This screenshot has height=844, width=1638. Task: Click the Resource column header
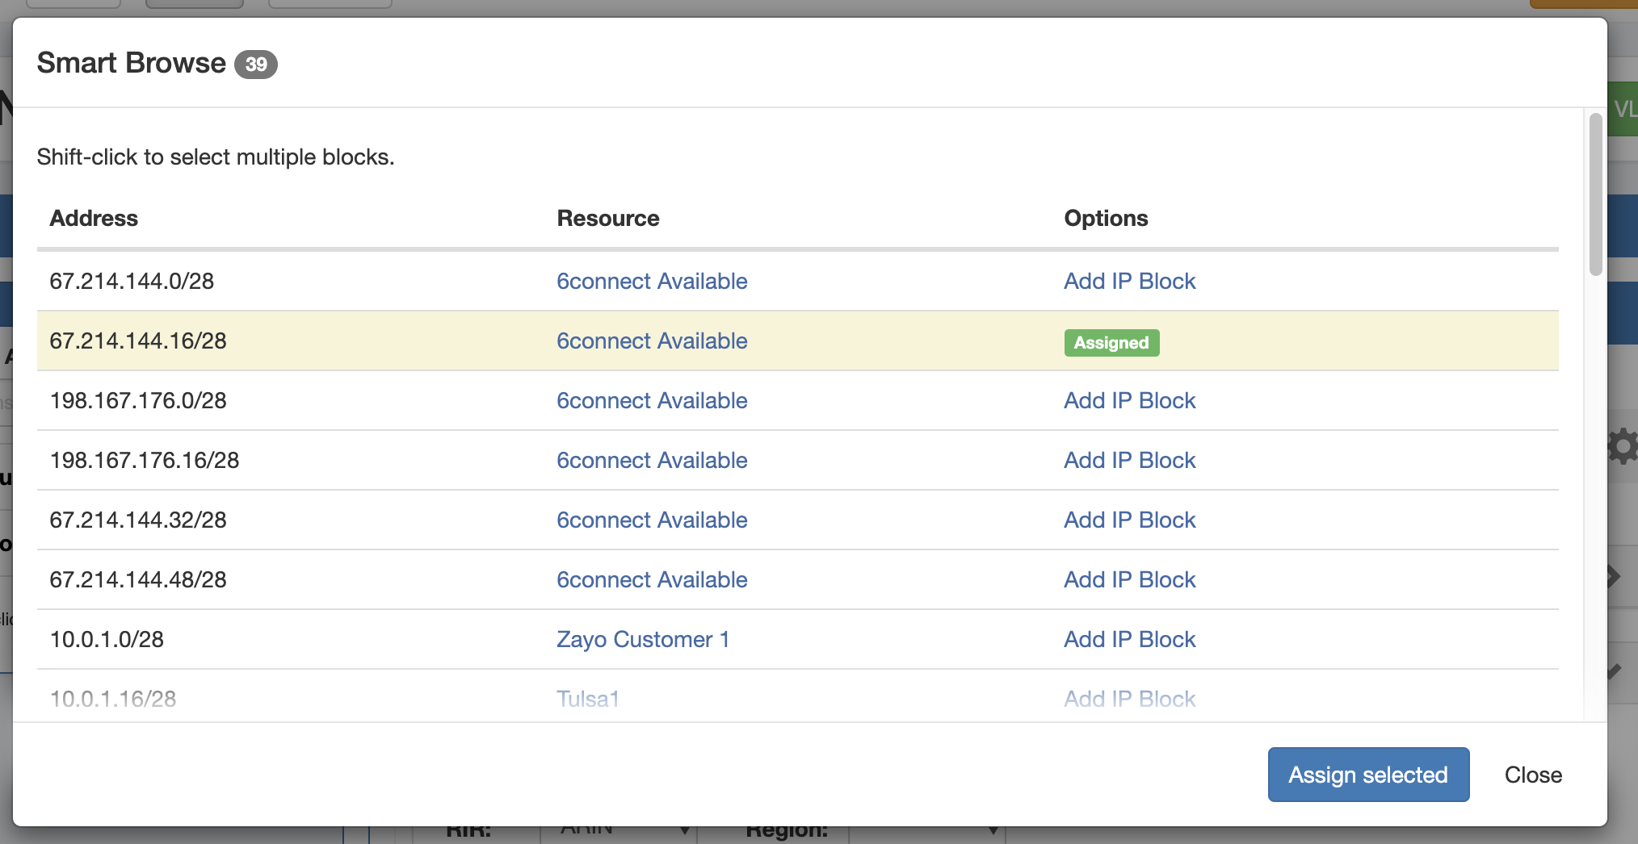pos(607,218)
